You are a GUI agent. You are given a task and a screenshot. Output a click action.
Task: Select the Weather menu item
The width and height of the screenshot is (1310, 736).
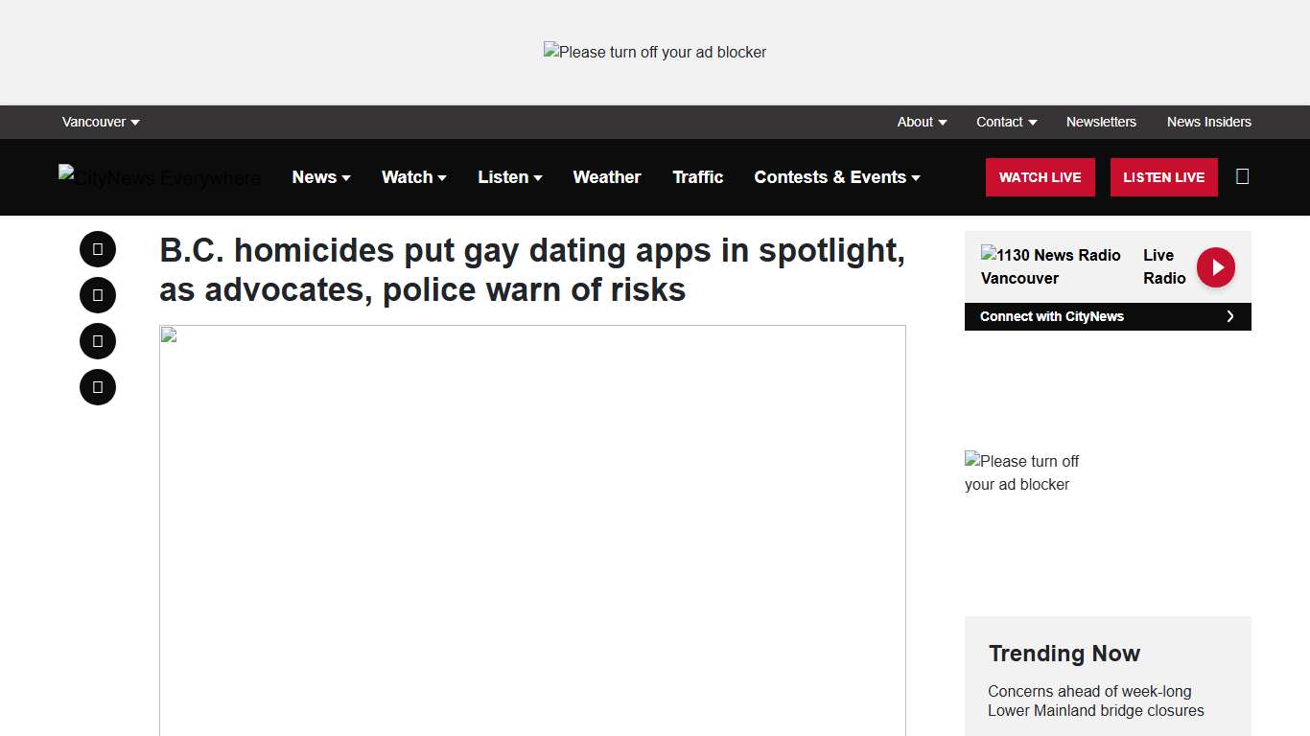(606, 177)
